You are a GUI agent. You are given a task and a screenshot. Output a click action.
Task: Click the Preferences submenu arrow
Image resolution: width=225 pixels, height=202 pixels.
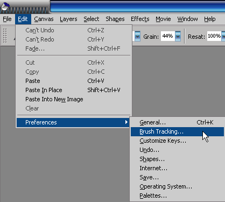point(126,122)
